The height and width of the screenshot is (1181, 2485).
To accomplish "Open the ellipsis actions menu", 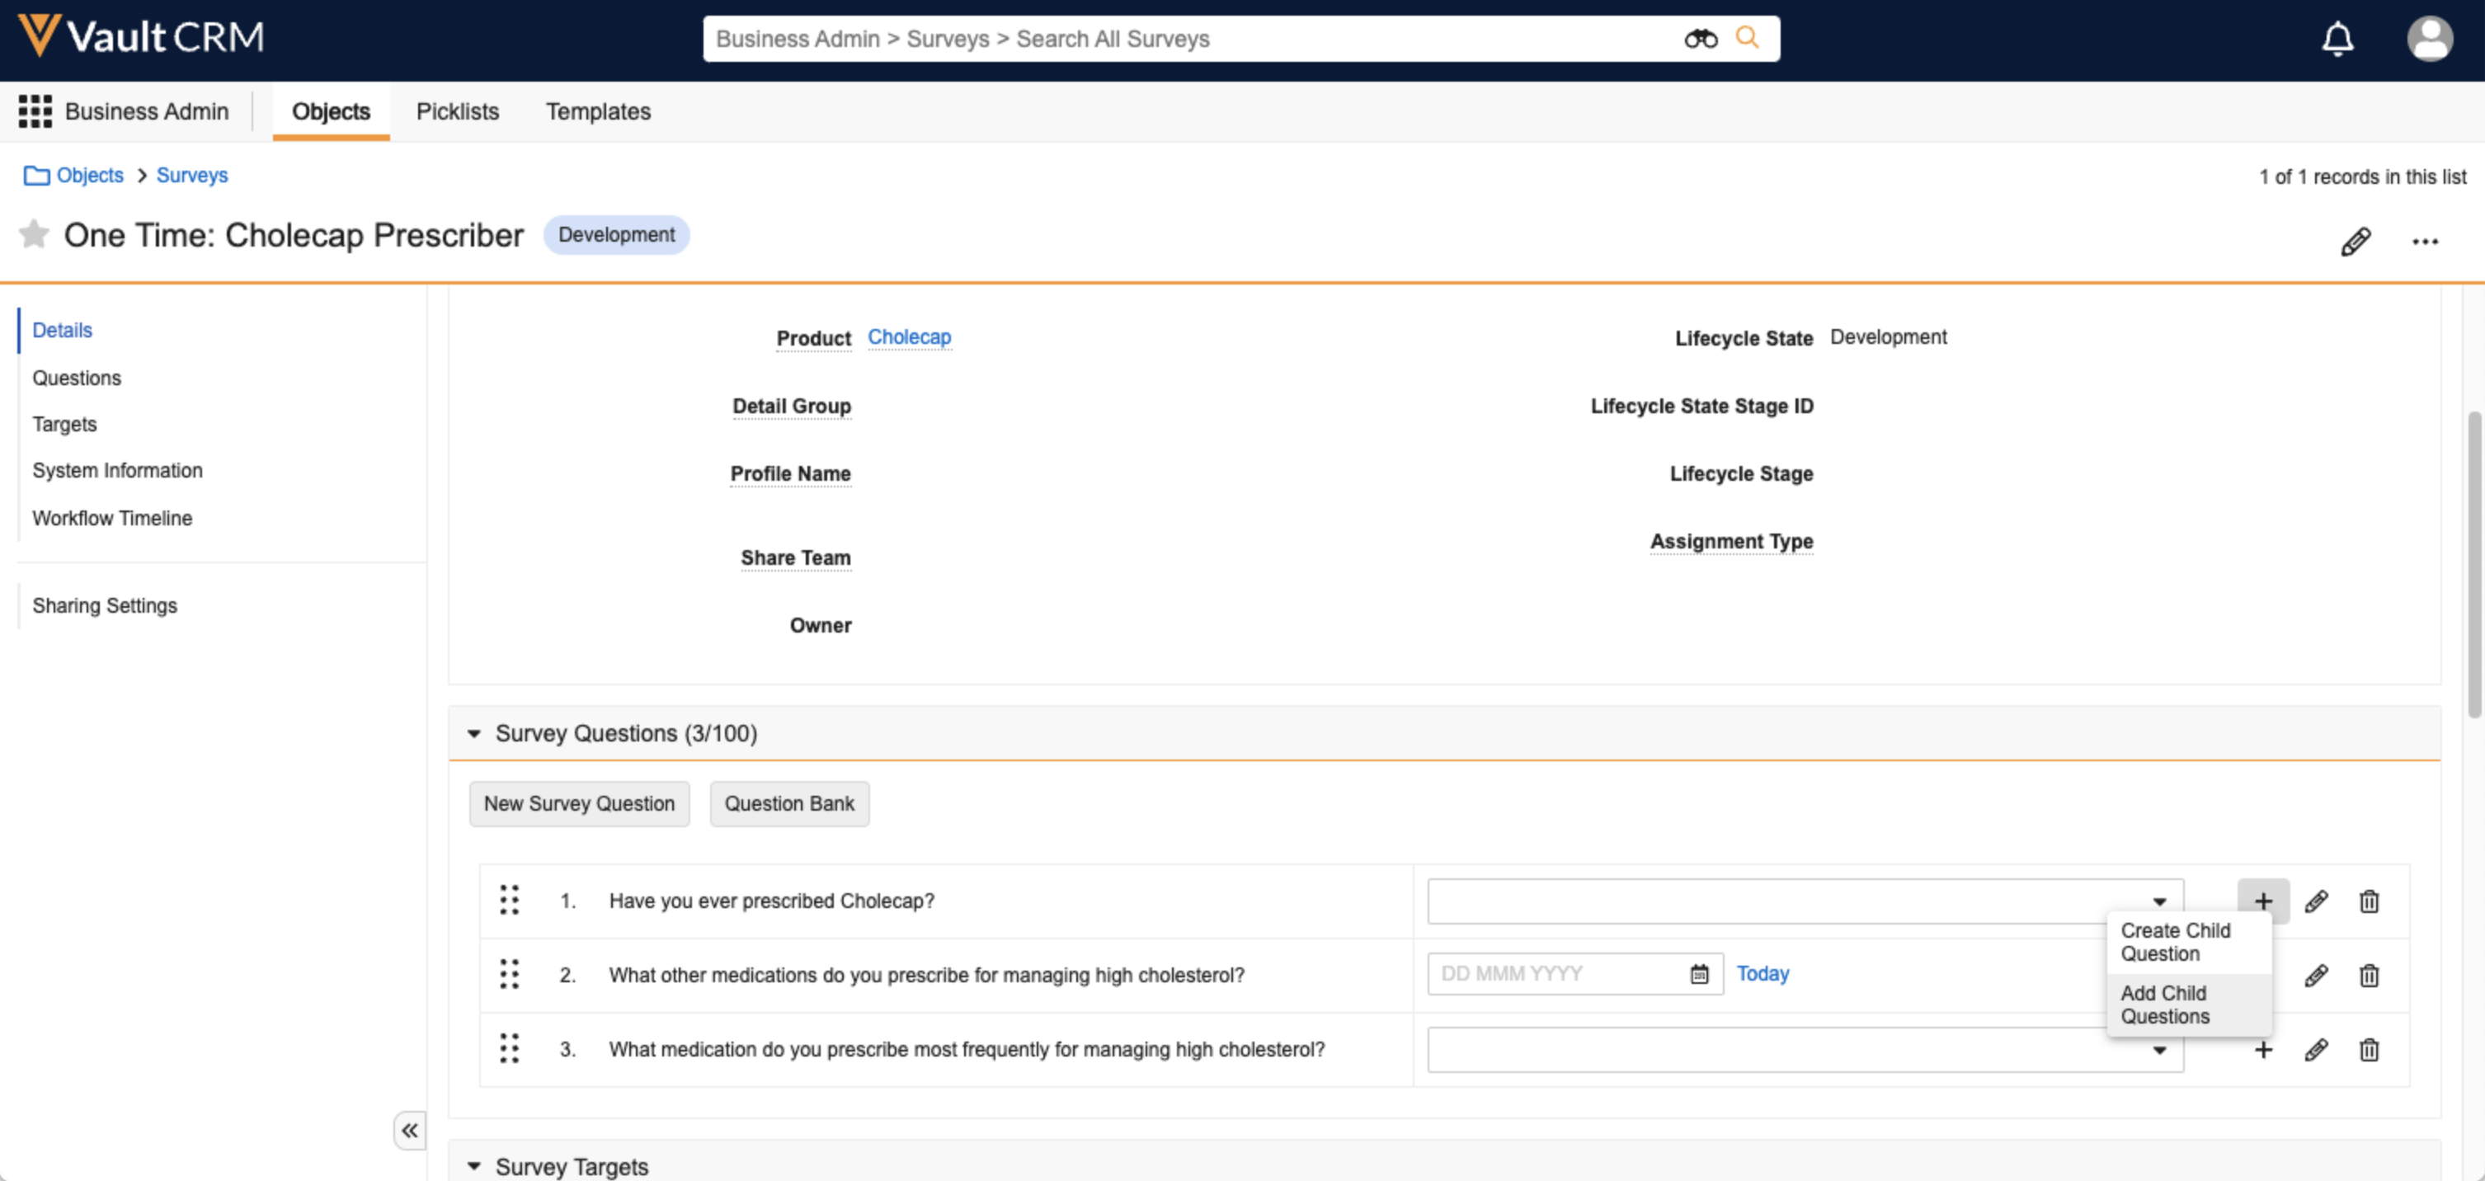I will 2424,241.
